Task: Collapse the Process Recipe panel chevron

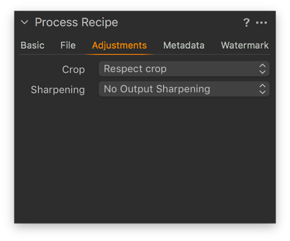Action: [x=25, y=22]
